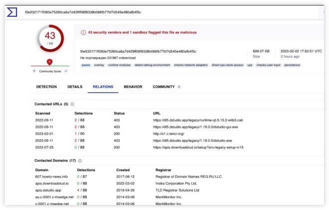
Task: Click the peexe tag
Action: [x=86, y=65]
